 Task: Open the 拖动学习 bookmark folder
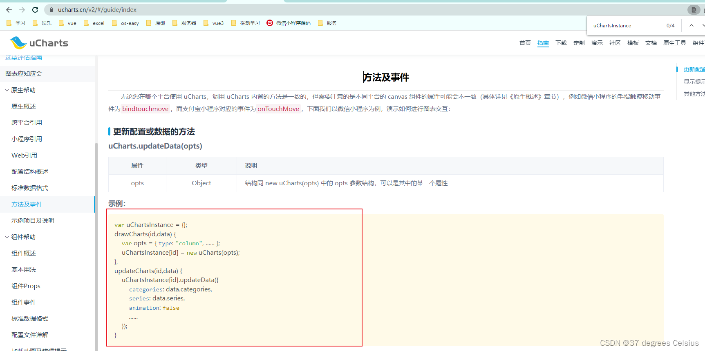coord(245,23)
